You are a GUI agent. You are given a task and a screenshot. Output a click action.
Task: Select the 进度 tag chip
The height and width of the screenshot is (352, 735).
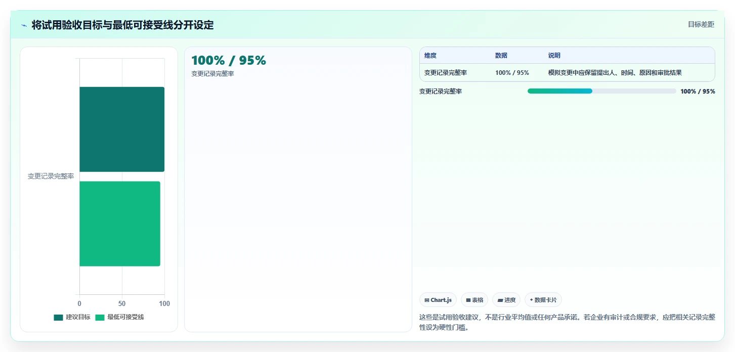point(506,300)
